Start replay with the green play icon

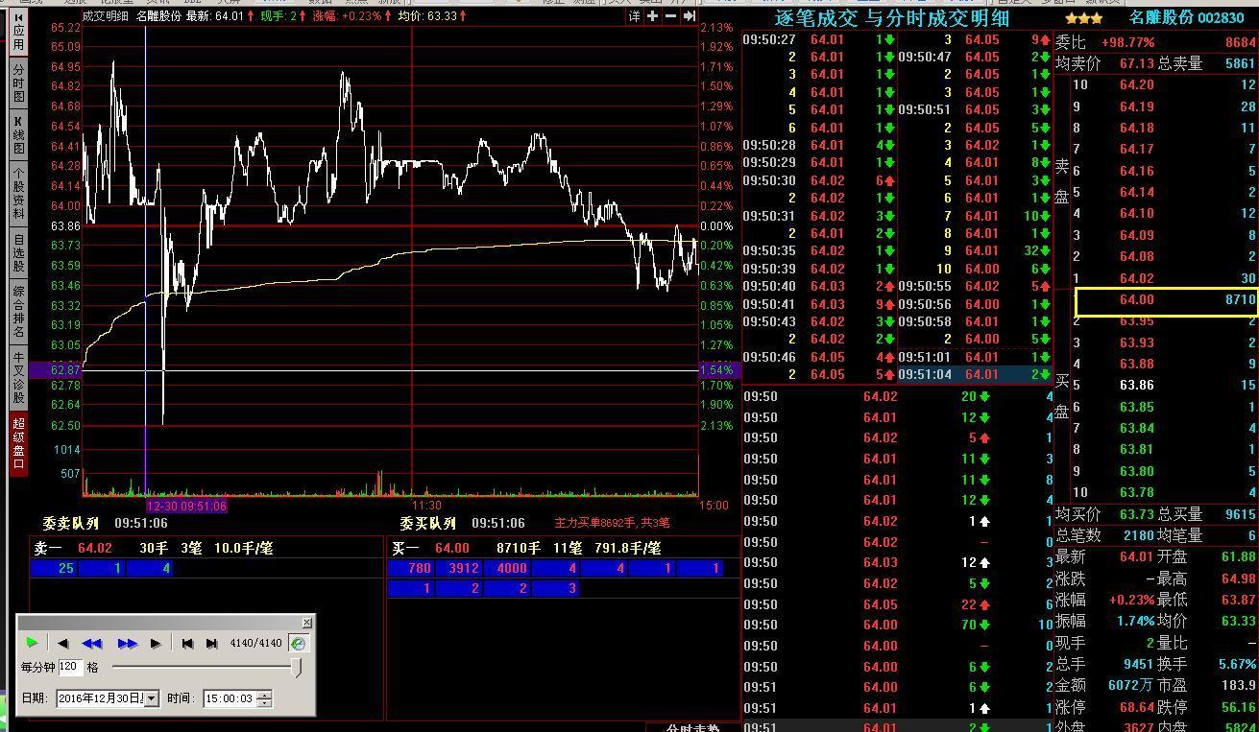(x=33, y=643)
